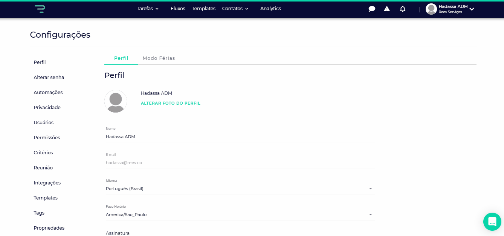This screenshot has height=236, width=504.
Task: Open the Intercom support chat bubble
Action: pos(492,222)
